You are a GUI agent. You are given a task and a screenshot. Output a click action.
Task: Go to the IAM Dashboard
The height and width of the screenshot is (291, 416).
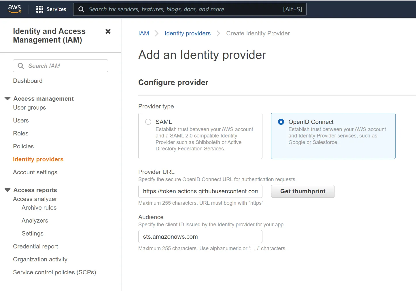tap(28, 81)
